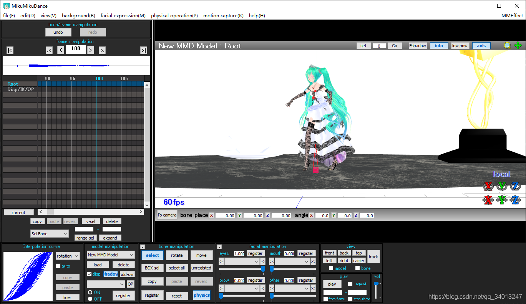
Task: Click the frame number field showing 100
Action: (x=76, y=49)
